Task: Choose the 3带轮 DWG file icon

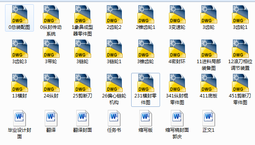Action: point(51,49)
